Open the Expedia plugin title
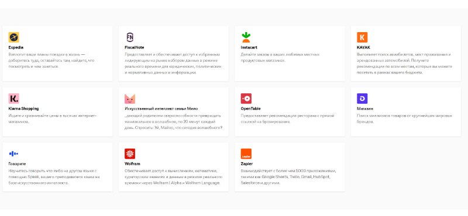Screen dimensions: 468x216 tap(16, 47)
